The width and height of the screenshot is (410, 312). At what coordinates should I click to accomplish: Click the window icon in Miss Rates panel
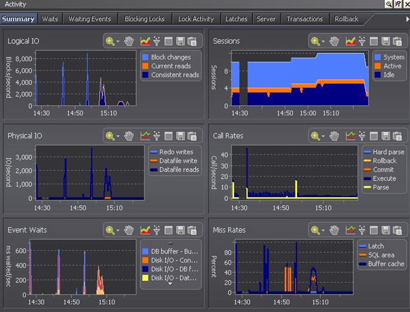pyautogui.click(x=374, y=230)
